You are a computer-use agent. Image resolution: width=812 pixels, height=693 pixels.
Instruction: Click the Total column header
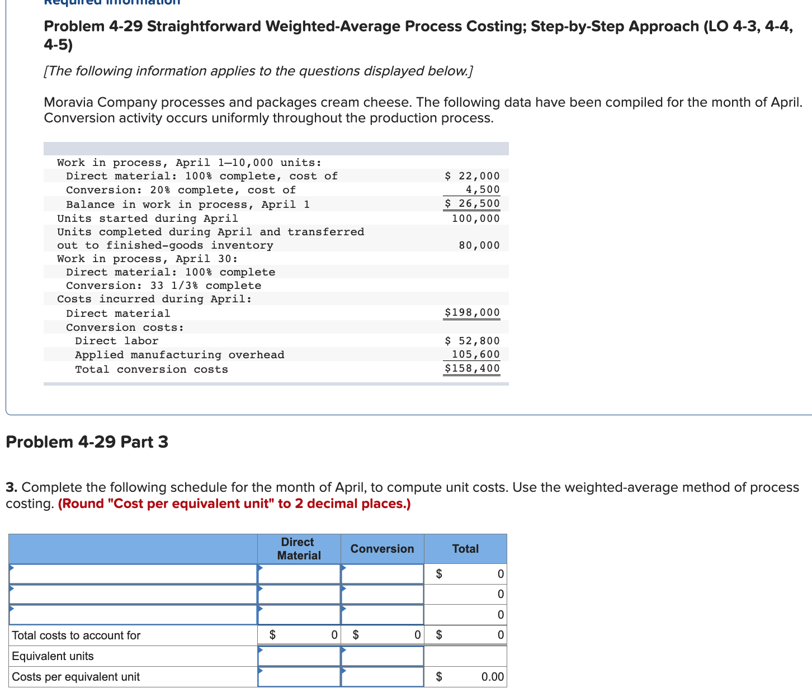[x=465, y=549]
